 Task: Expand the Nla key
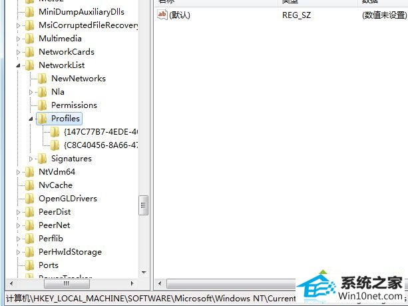click(x=31, y=92)
